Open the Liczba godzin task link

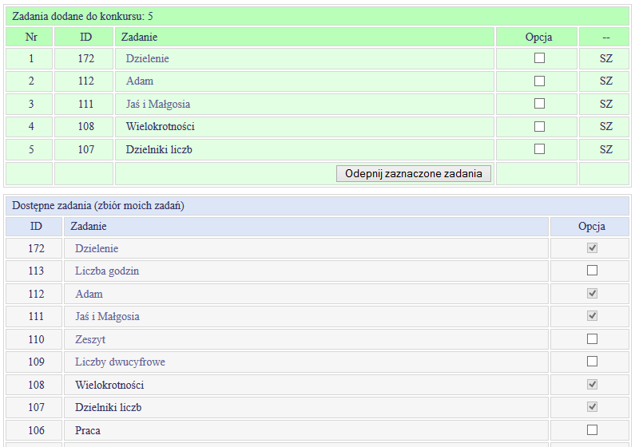[107, 271]
